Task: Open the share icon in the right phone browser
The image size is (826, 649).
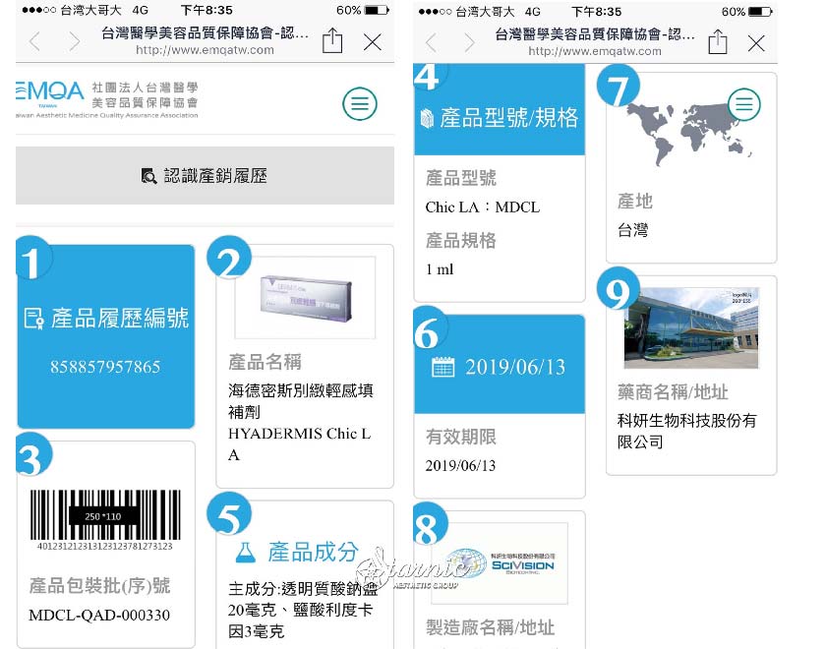Action: (718, 41)
